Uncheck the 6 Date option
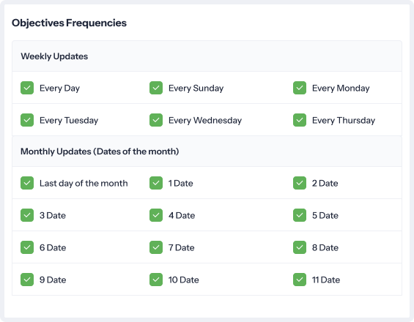The width and height of the screenshot is (414, 322). tap(27, 247)
